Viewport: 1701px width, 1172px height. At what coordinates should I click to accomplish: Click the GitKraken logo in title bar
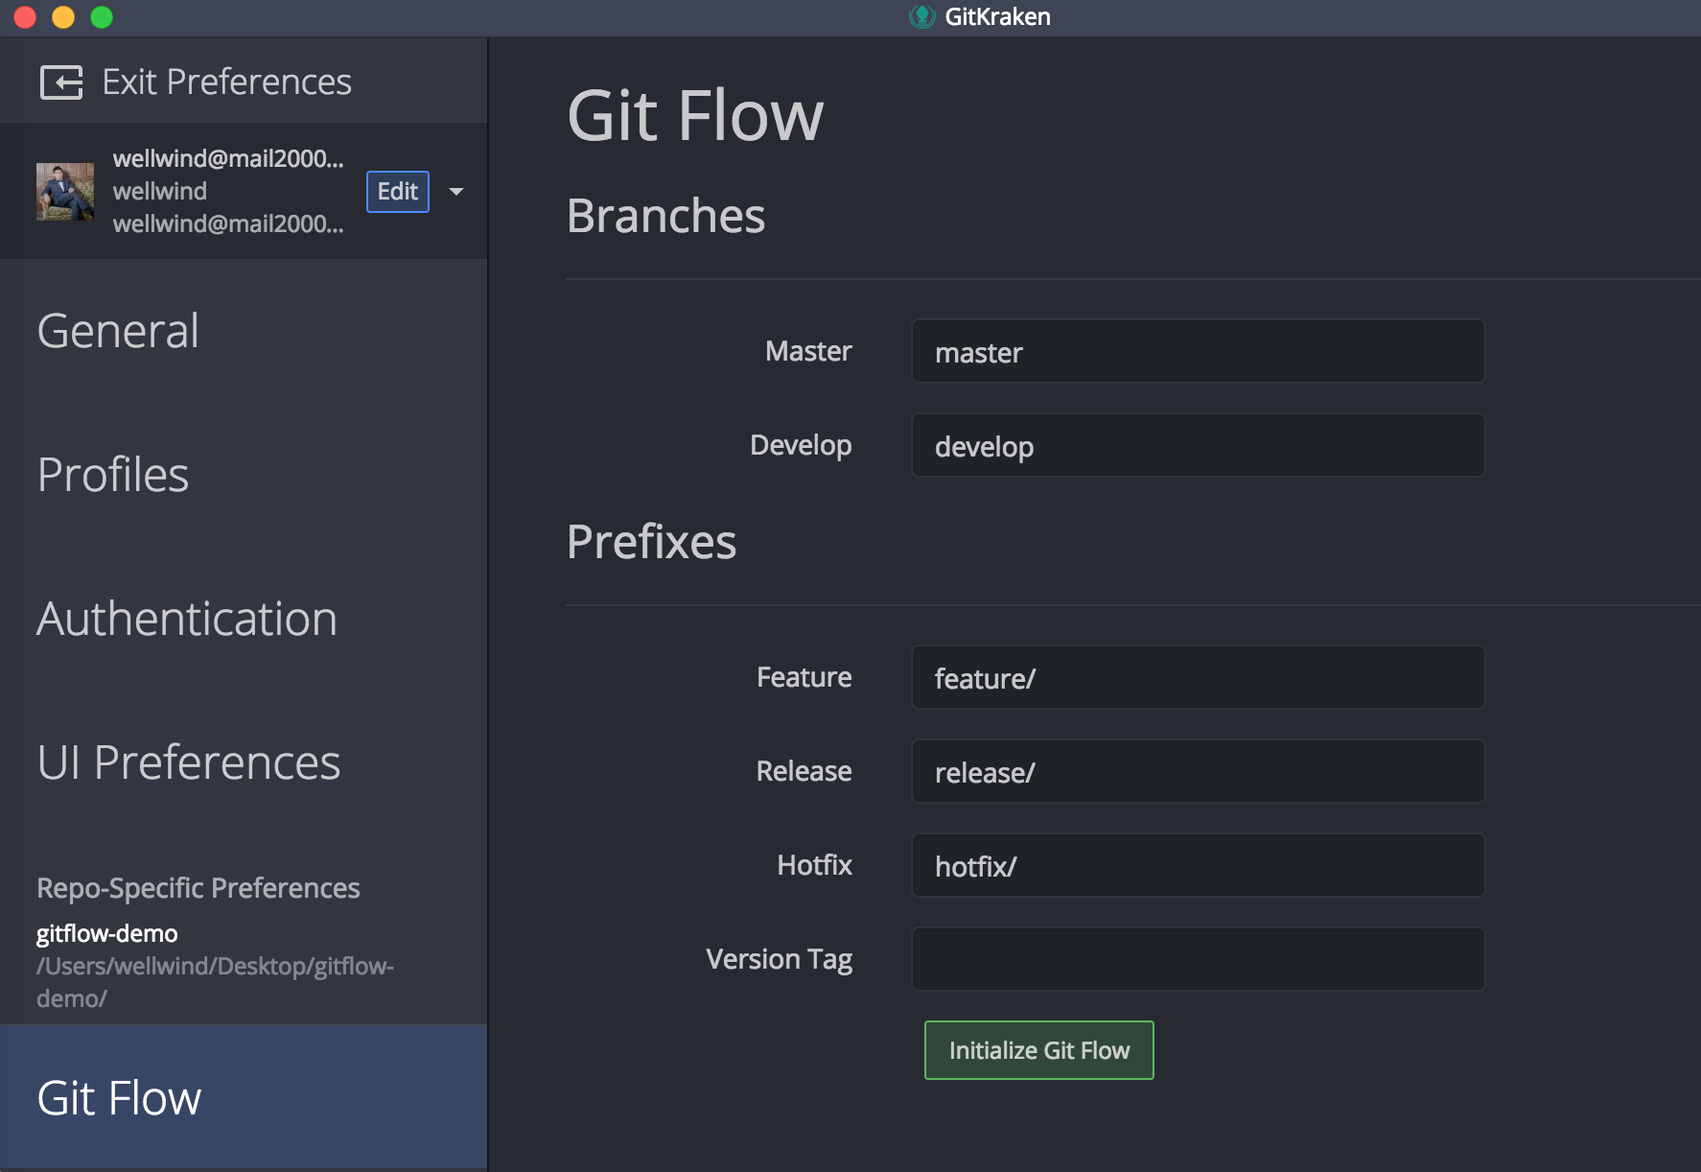[x=921, y=17]
